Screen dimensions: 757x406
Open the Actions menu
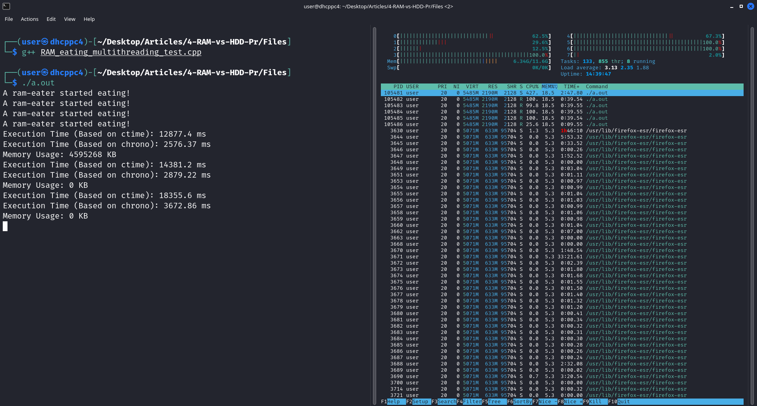30,19
